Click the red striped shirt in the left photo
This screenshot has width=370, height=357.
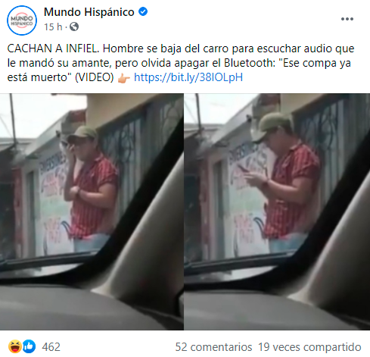click(x=94, y=196)
